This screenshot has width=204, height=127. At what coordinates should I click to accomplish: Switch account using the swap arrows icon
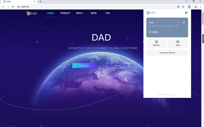coord(184,23)
